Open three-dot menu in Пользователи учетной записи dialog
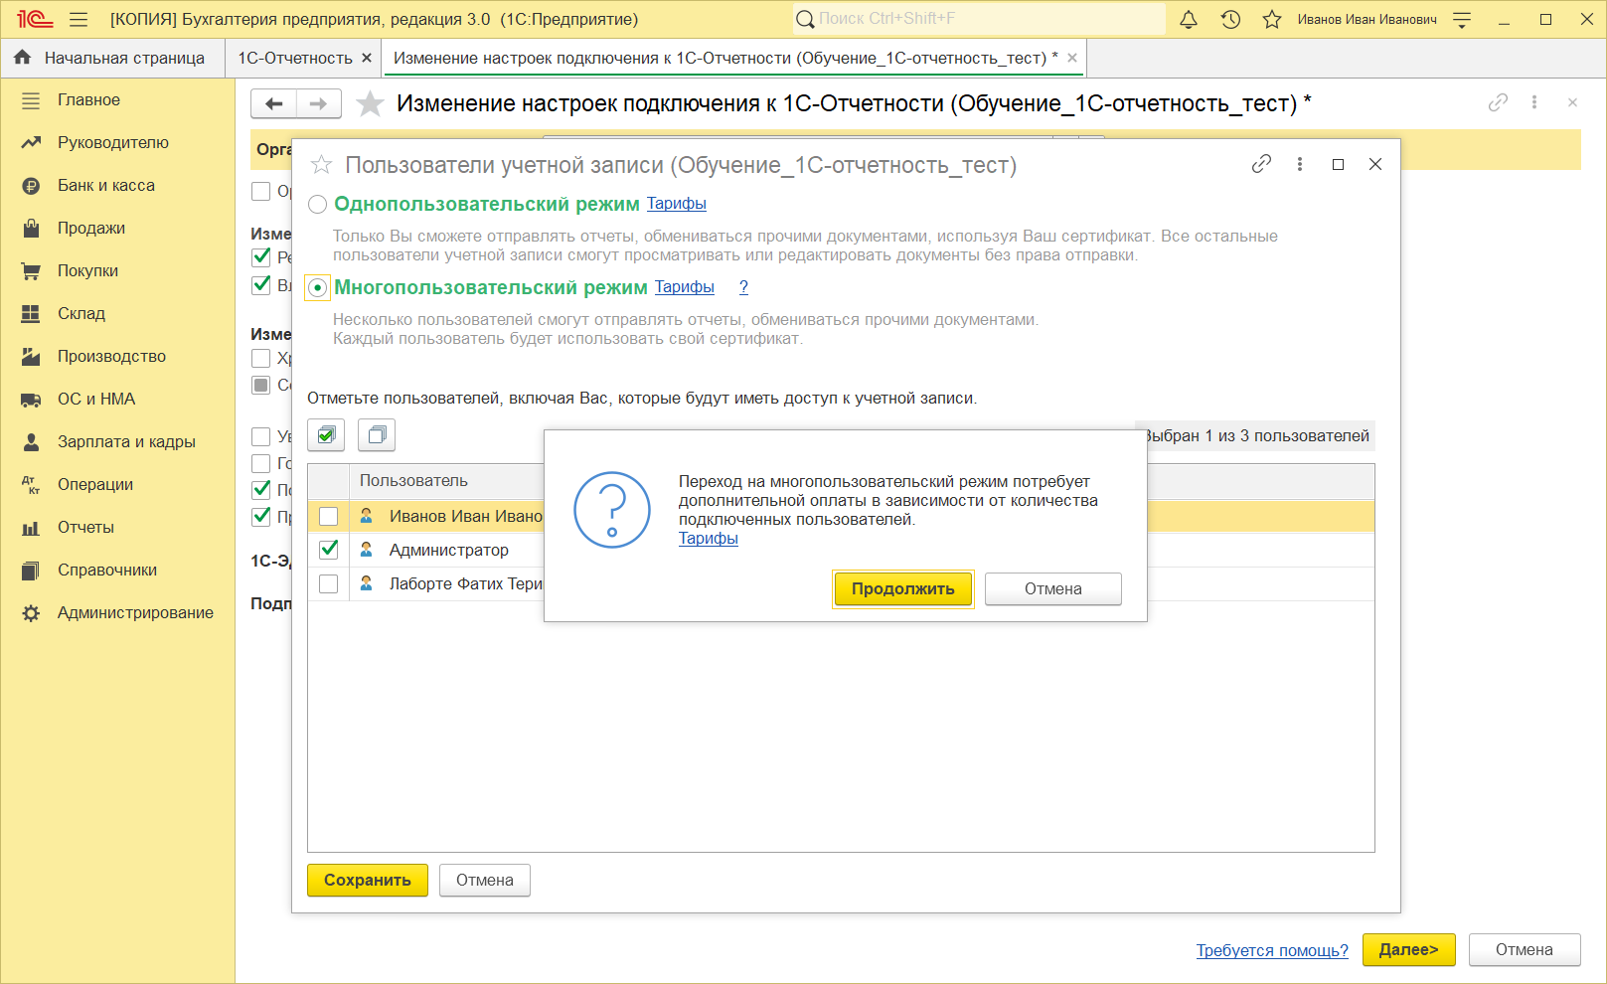The width and height of the screenshot is (1607, 984). [1300, 164]
